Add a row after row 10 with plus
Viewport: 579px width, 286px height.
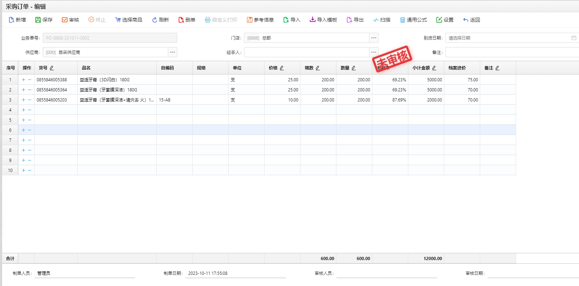pyautogui.click(x=23, y=171)
